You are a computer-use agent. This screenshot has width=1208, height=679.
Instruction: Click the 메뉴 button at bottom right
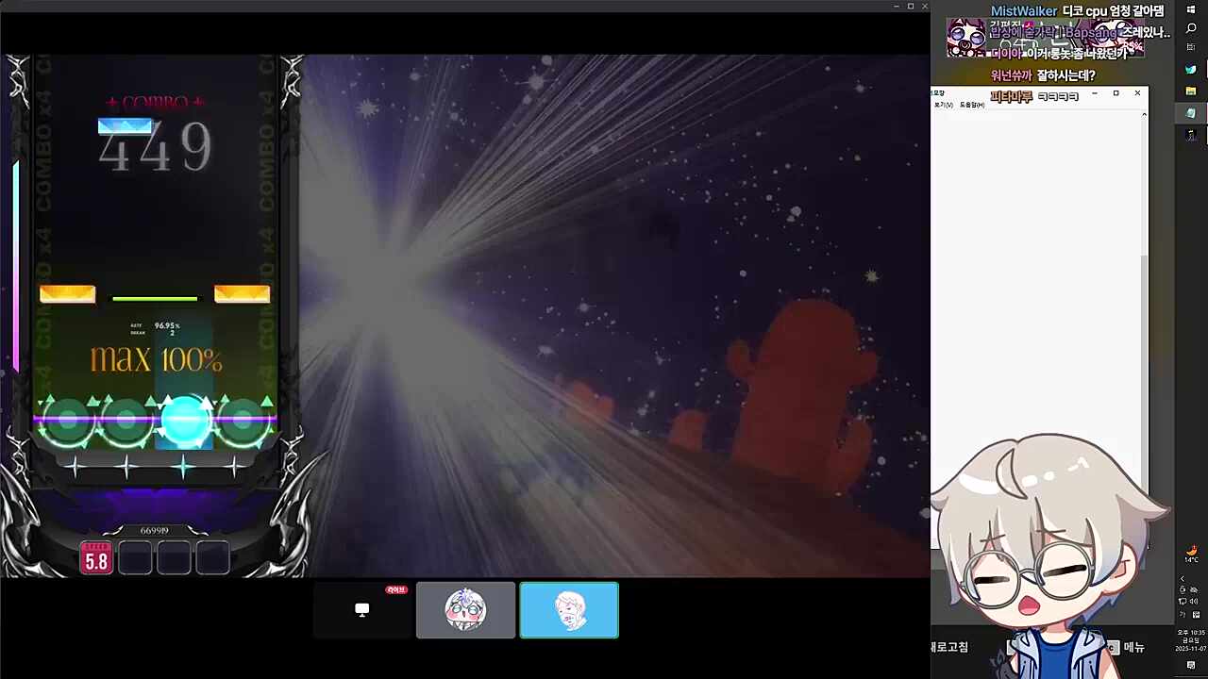[x=1133, y=647]
